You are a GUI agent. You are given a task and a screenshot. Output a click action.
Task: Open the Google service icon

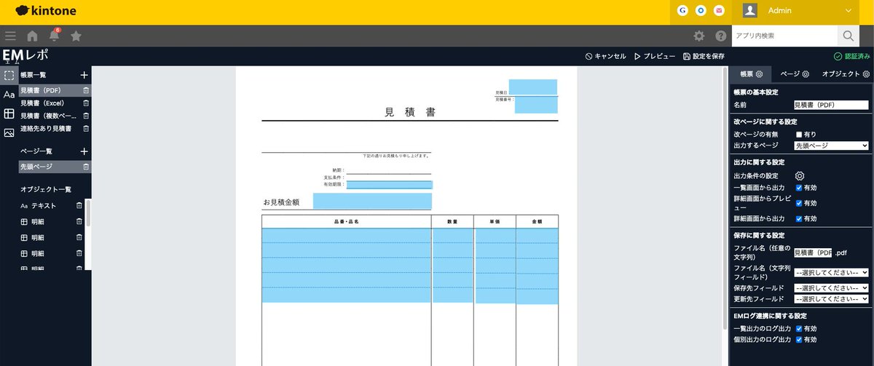(x=682, y=11)
